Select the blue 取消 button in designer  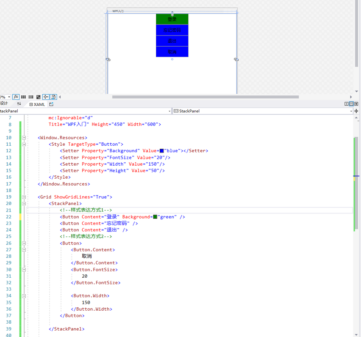point(172,52)
